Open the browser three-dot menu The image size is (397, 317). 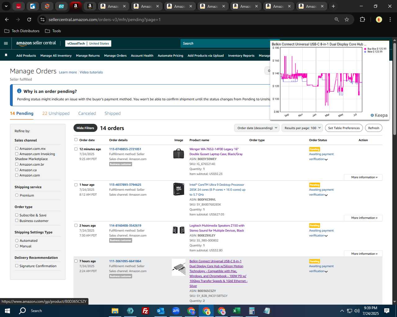(390, 20)
